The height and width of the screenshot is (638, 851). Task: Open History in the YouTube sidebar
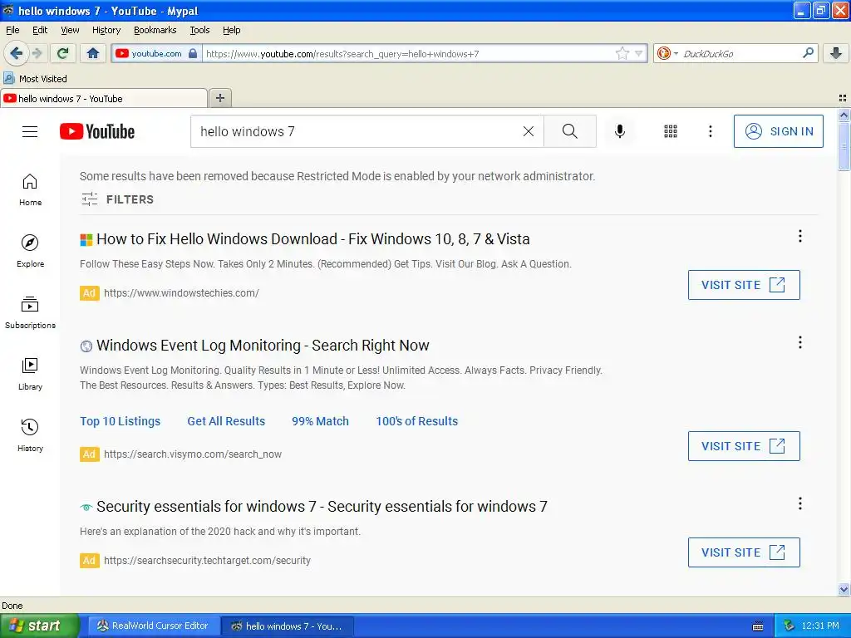coord(30,435)
